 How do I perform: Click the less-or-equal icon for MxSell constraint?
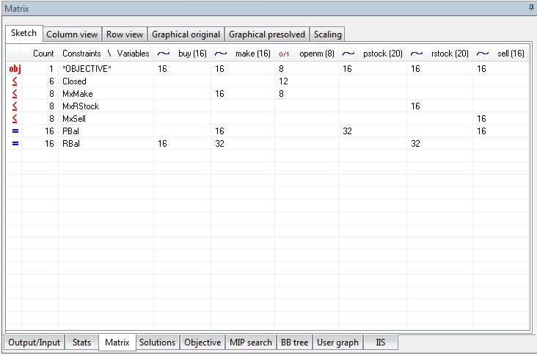tap(15, 118)
